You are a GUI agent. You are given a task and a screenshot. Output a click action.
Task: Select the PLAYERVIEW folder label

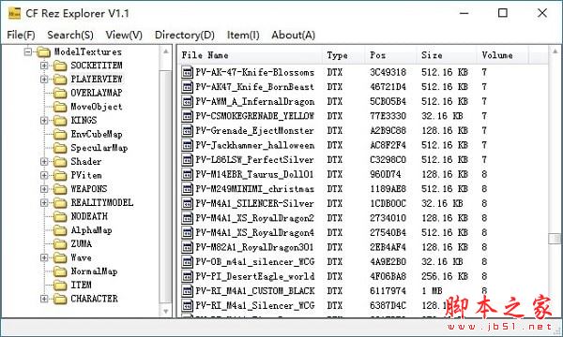[97, 80]
